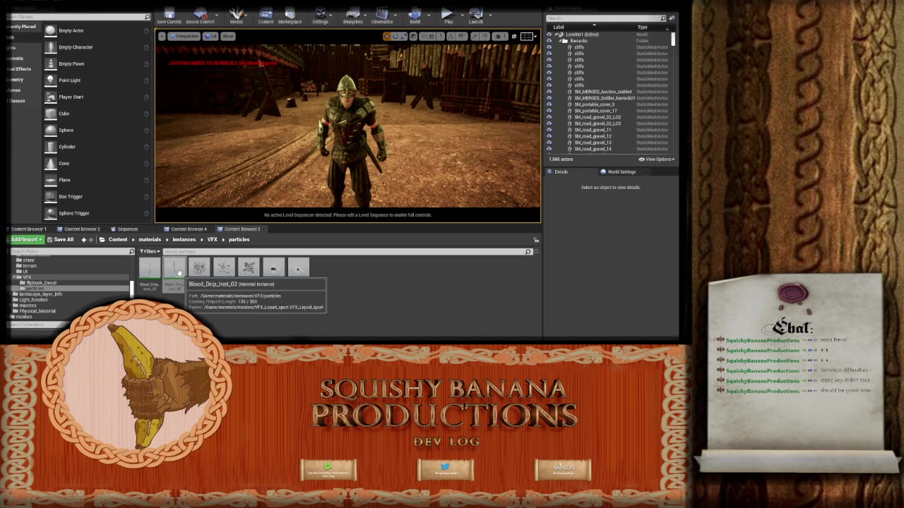Select the Sphere placement item
904x508 pixels.
tap(97, 130)
